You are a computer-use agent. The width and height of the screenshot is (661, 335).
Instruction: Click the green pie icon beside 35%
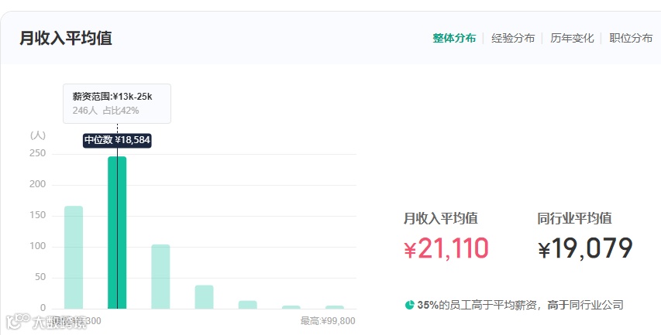pos(409,305)
